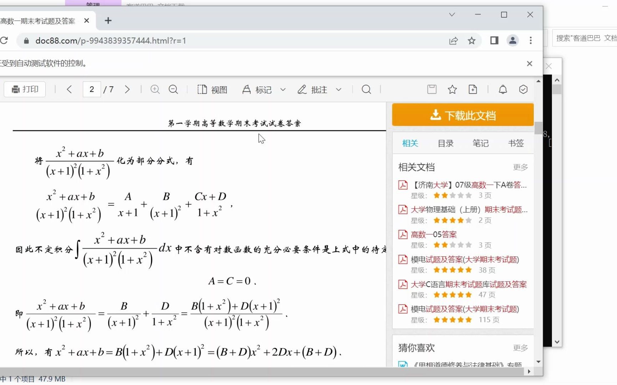Click the shield check icon
617x385 pixels.
point(523,89)
